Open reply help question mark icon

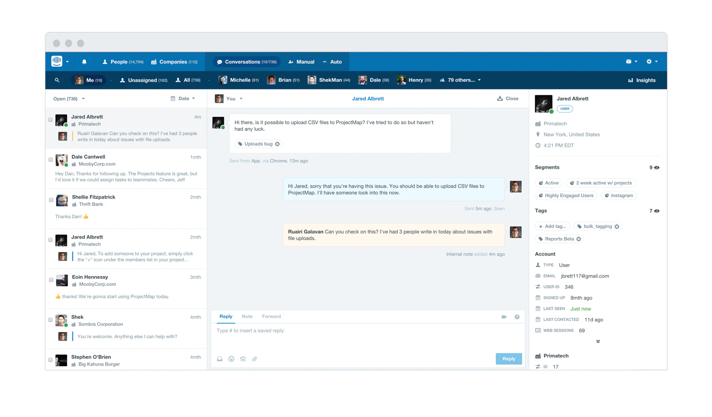517,317
